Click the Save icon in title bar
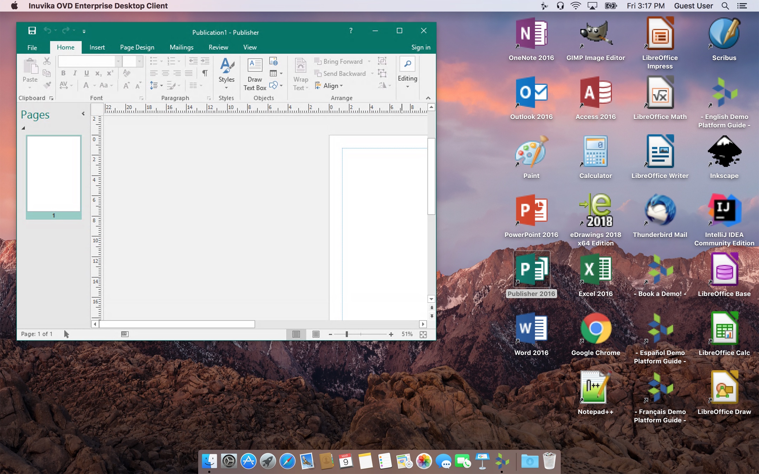The width and height of the screenshot is (759, 474). pyautogui.click(x=32, y=31)
